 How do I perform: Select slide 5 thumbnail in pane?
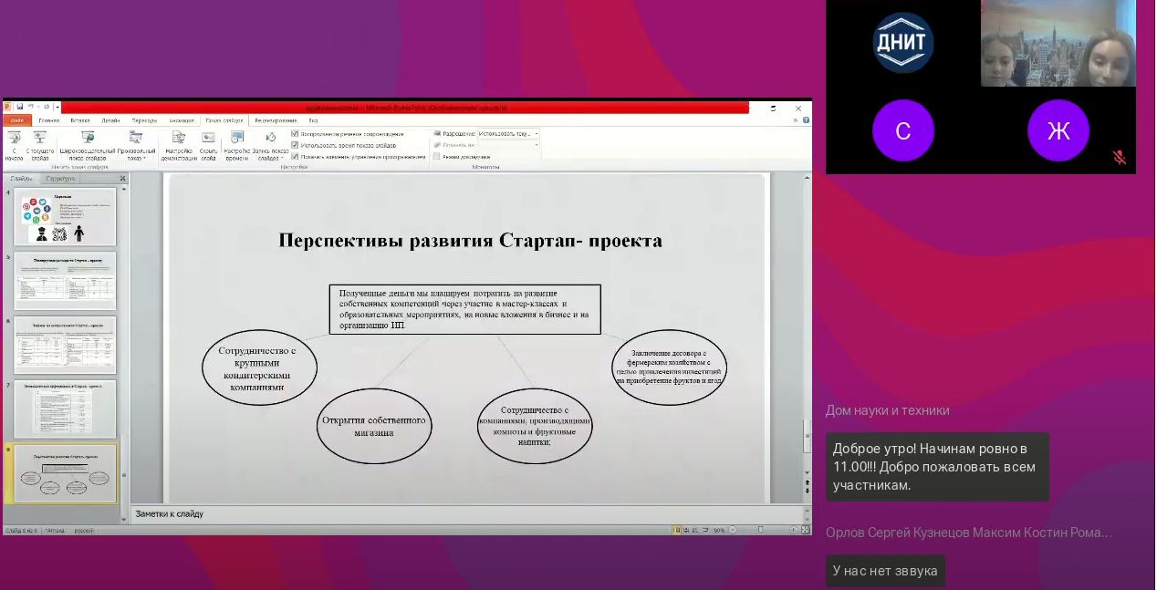(65, 281)
